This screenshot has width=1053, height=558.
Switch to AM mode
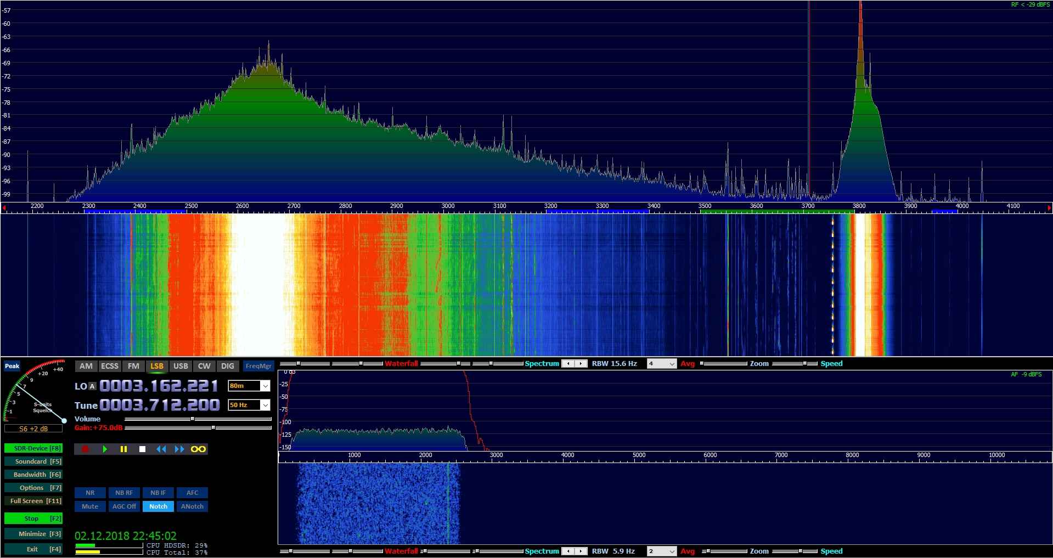86,366
